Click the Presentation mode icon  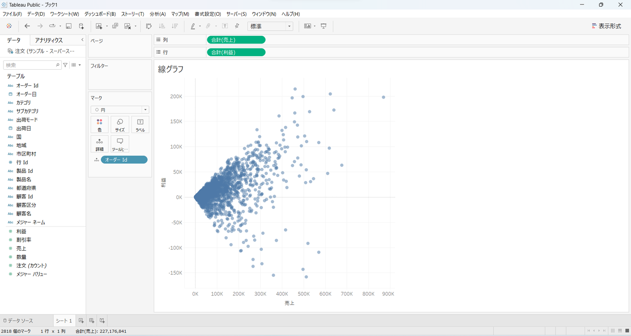324,26
